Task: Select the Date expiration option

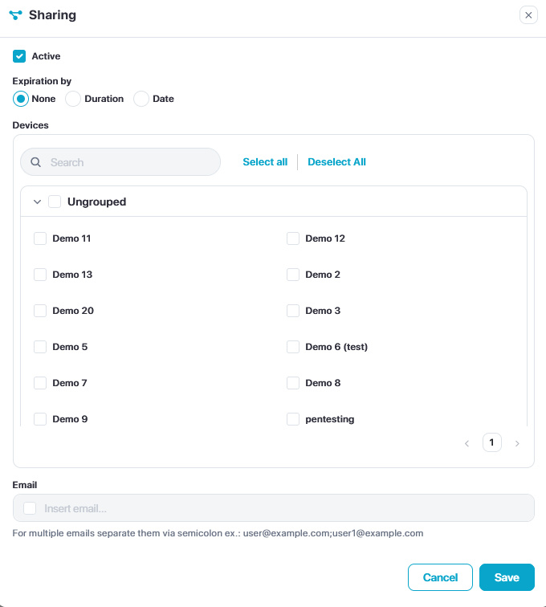Action: point(141,99)
